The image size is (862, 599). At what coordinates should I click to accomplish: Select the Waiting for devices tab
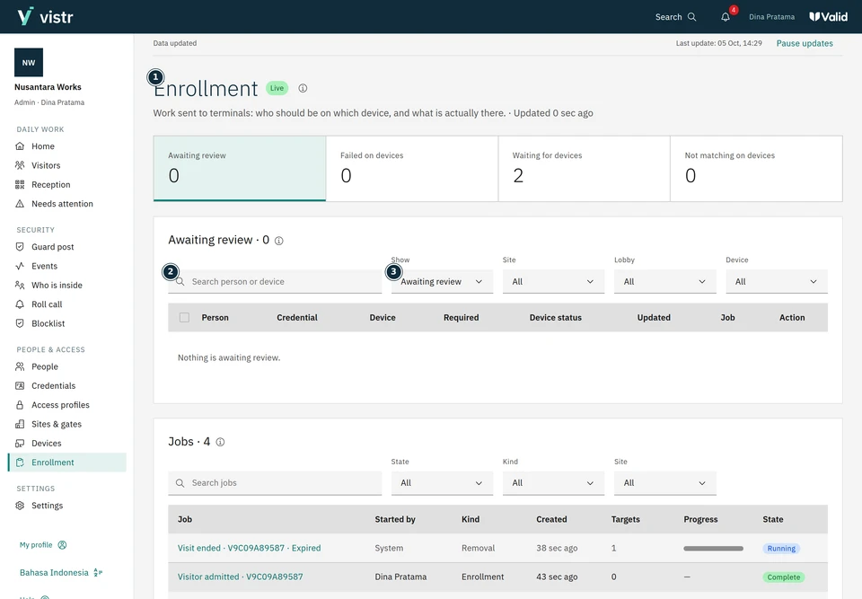[585, 169]
